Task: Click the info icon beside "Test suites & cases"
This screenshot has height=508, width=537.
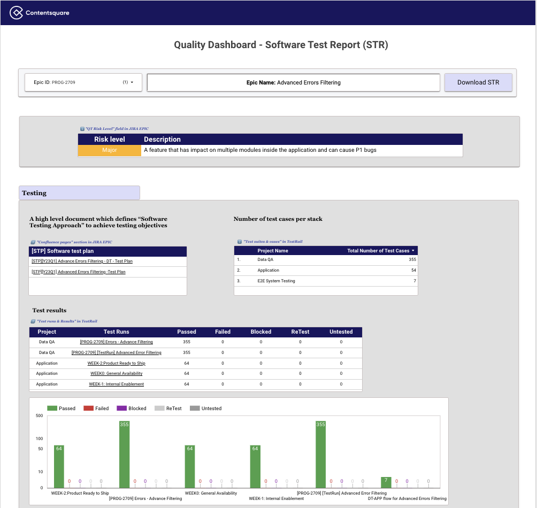Action: click(x=239, y=241)
